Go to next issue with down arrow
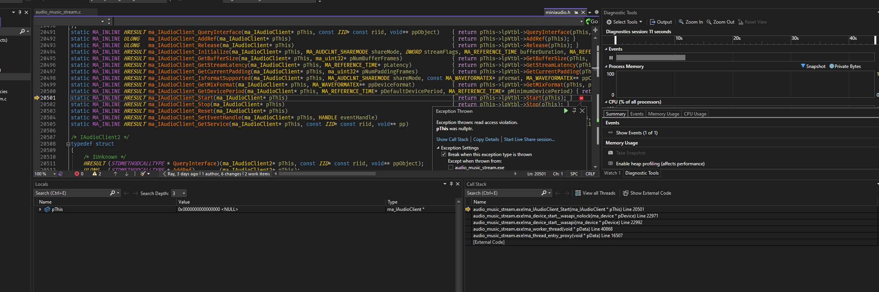879x292 pixels. 127,174
